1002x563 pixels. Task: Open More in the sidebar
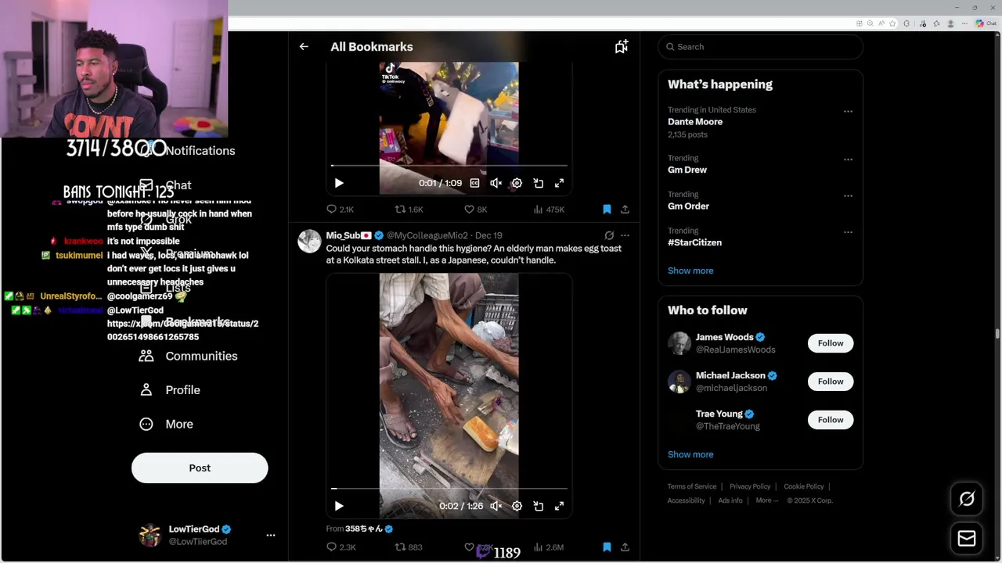(166, 424)
